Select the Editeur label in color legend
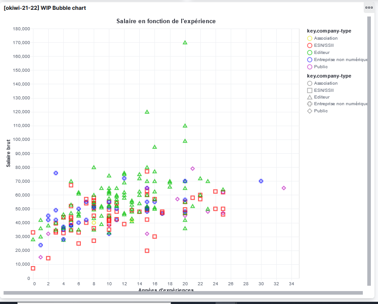The image size is (378, 304). click(322, 53)
